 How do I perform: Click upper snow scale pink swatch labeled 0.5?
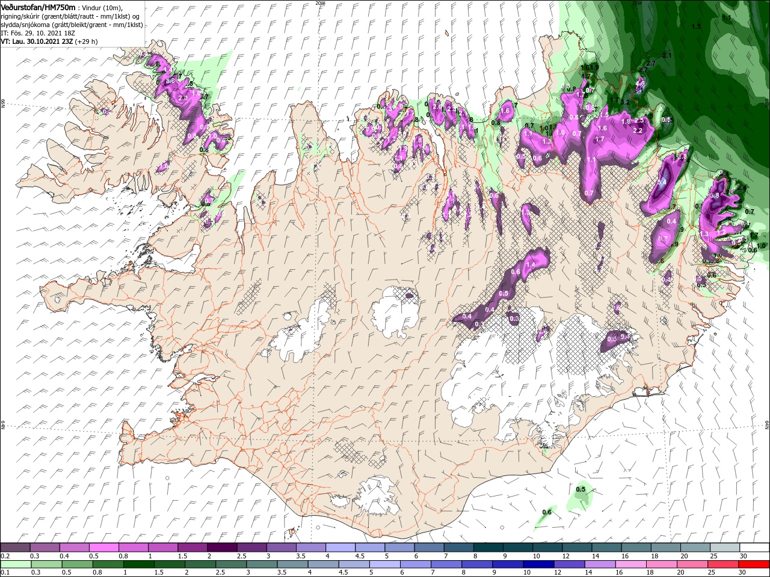103,548
